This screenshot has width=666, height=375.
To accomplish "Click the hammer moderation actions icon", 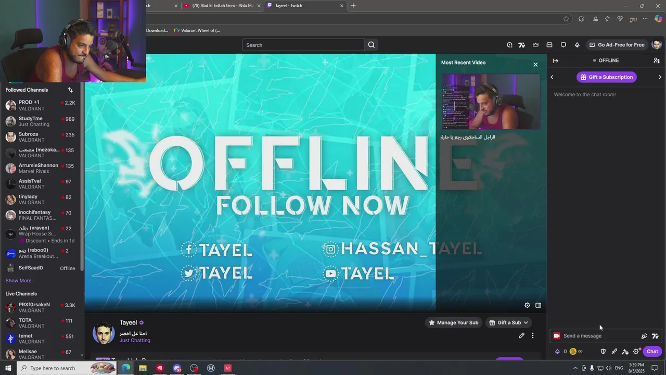I will pos(625,352).
